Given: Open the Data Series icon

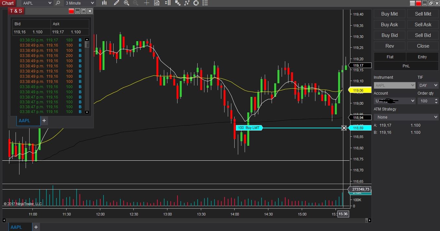Looking at the screenshot, I should click(x=177, y=3).
